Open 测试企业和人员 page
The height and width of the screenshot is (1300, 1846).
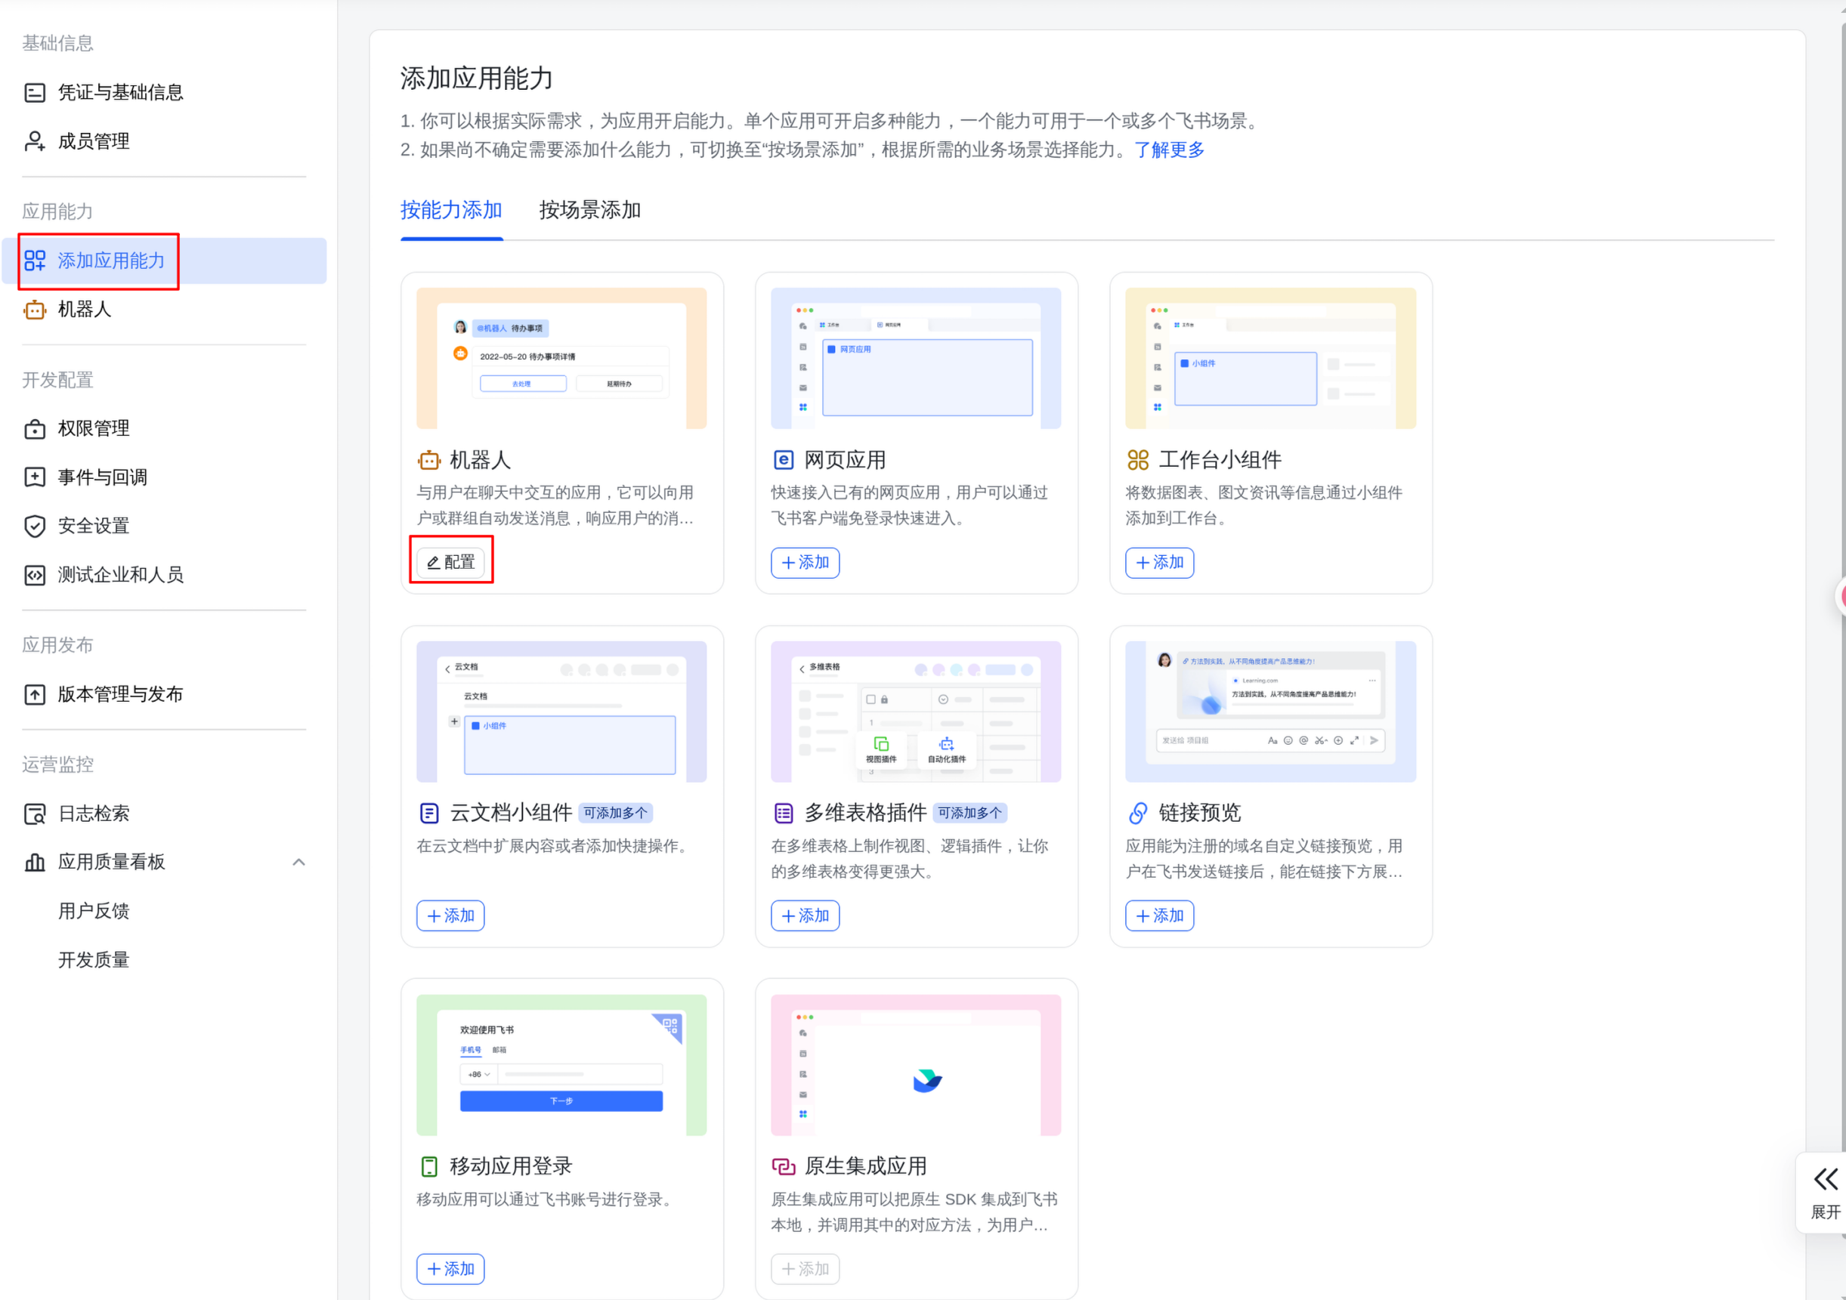click(x=164, y=575)
